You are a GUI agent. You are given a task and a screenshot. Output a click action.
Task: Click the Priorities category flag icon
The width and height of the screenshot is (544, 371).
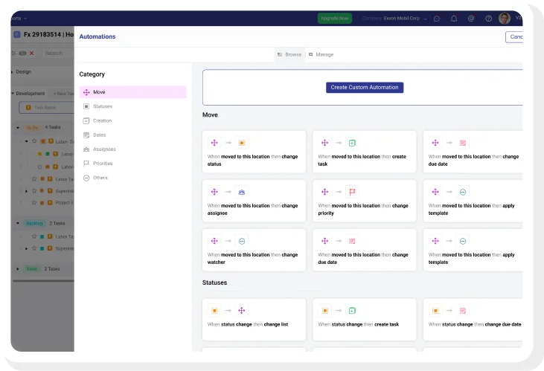[86, 164]
